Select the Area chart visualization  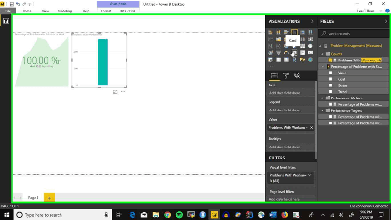[278, 39]
